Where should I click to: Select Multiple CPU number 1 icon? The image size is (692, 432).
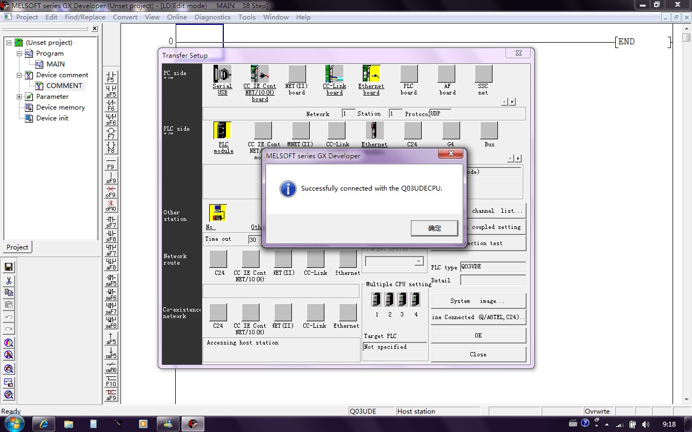[x=377, y=300]
